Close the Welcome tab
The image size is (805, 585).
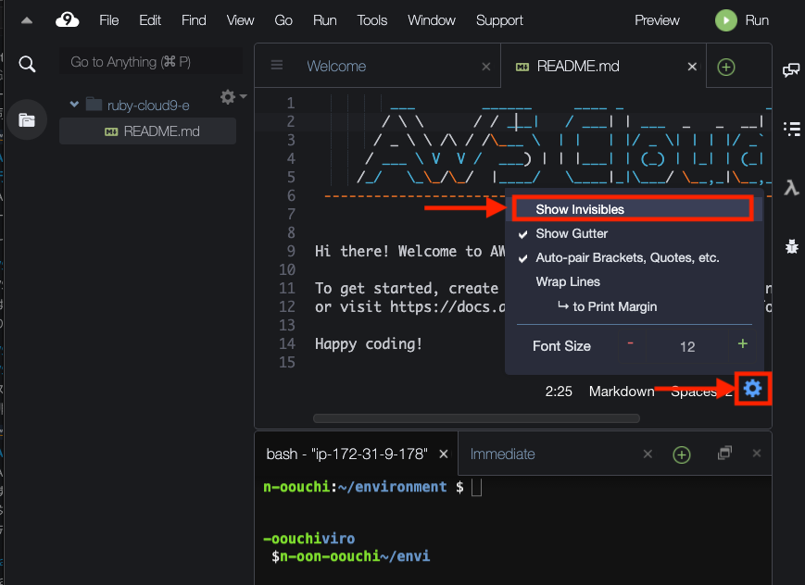[486, 67]
